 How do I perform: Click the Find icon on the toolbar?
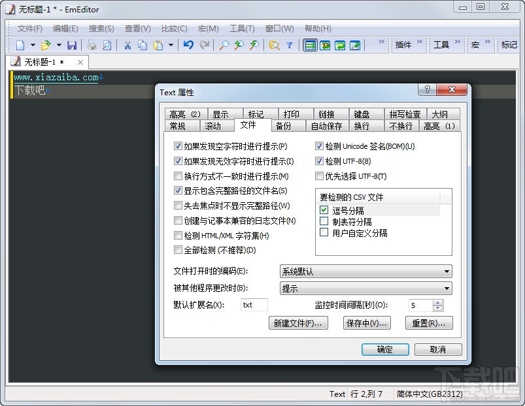coord(224,45)
